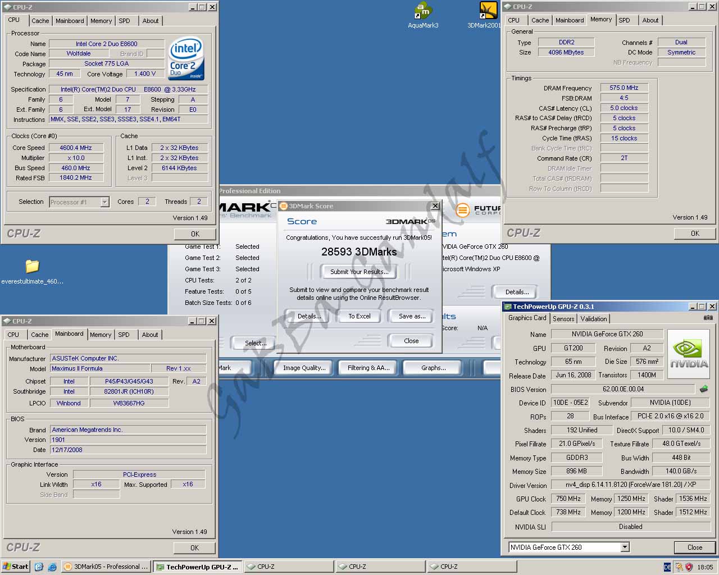The width and height of the screenshot is (719, 575).
Task: Click Image Quality button in 3DMark05
Action: coord(304,368)
